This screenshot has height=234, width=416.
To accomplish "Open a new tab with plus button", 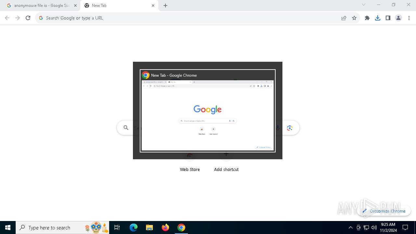I will (x=165, y=6).
